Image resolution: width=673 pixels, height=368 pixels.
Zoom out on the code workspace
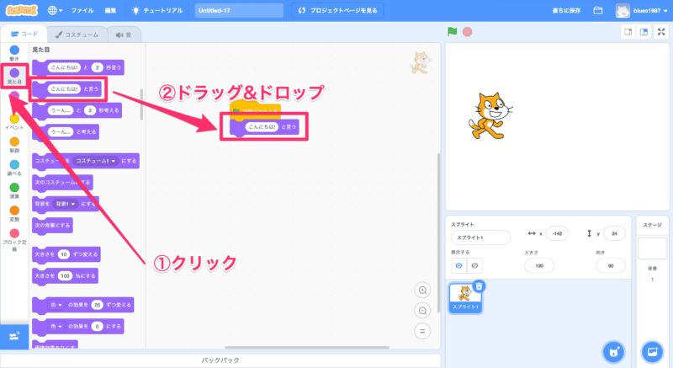point(423,309)
